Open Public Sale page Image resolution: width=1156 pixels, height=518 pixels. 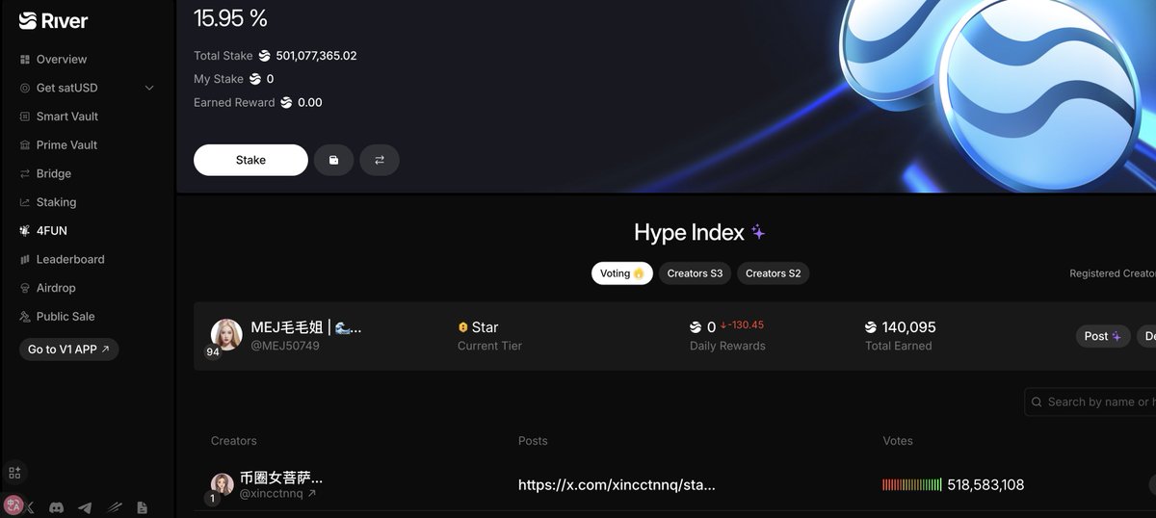[x=66, y=317]
